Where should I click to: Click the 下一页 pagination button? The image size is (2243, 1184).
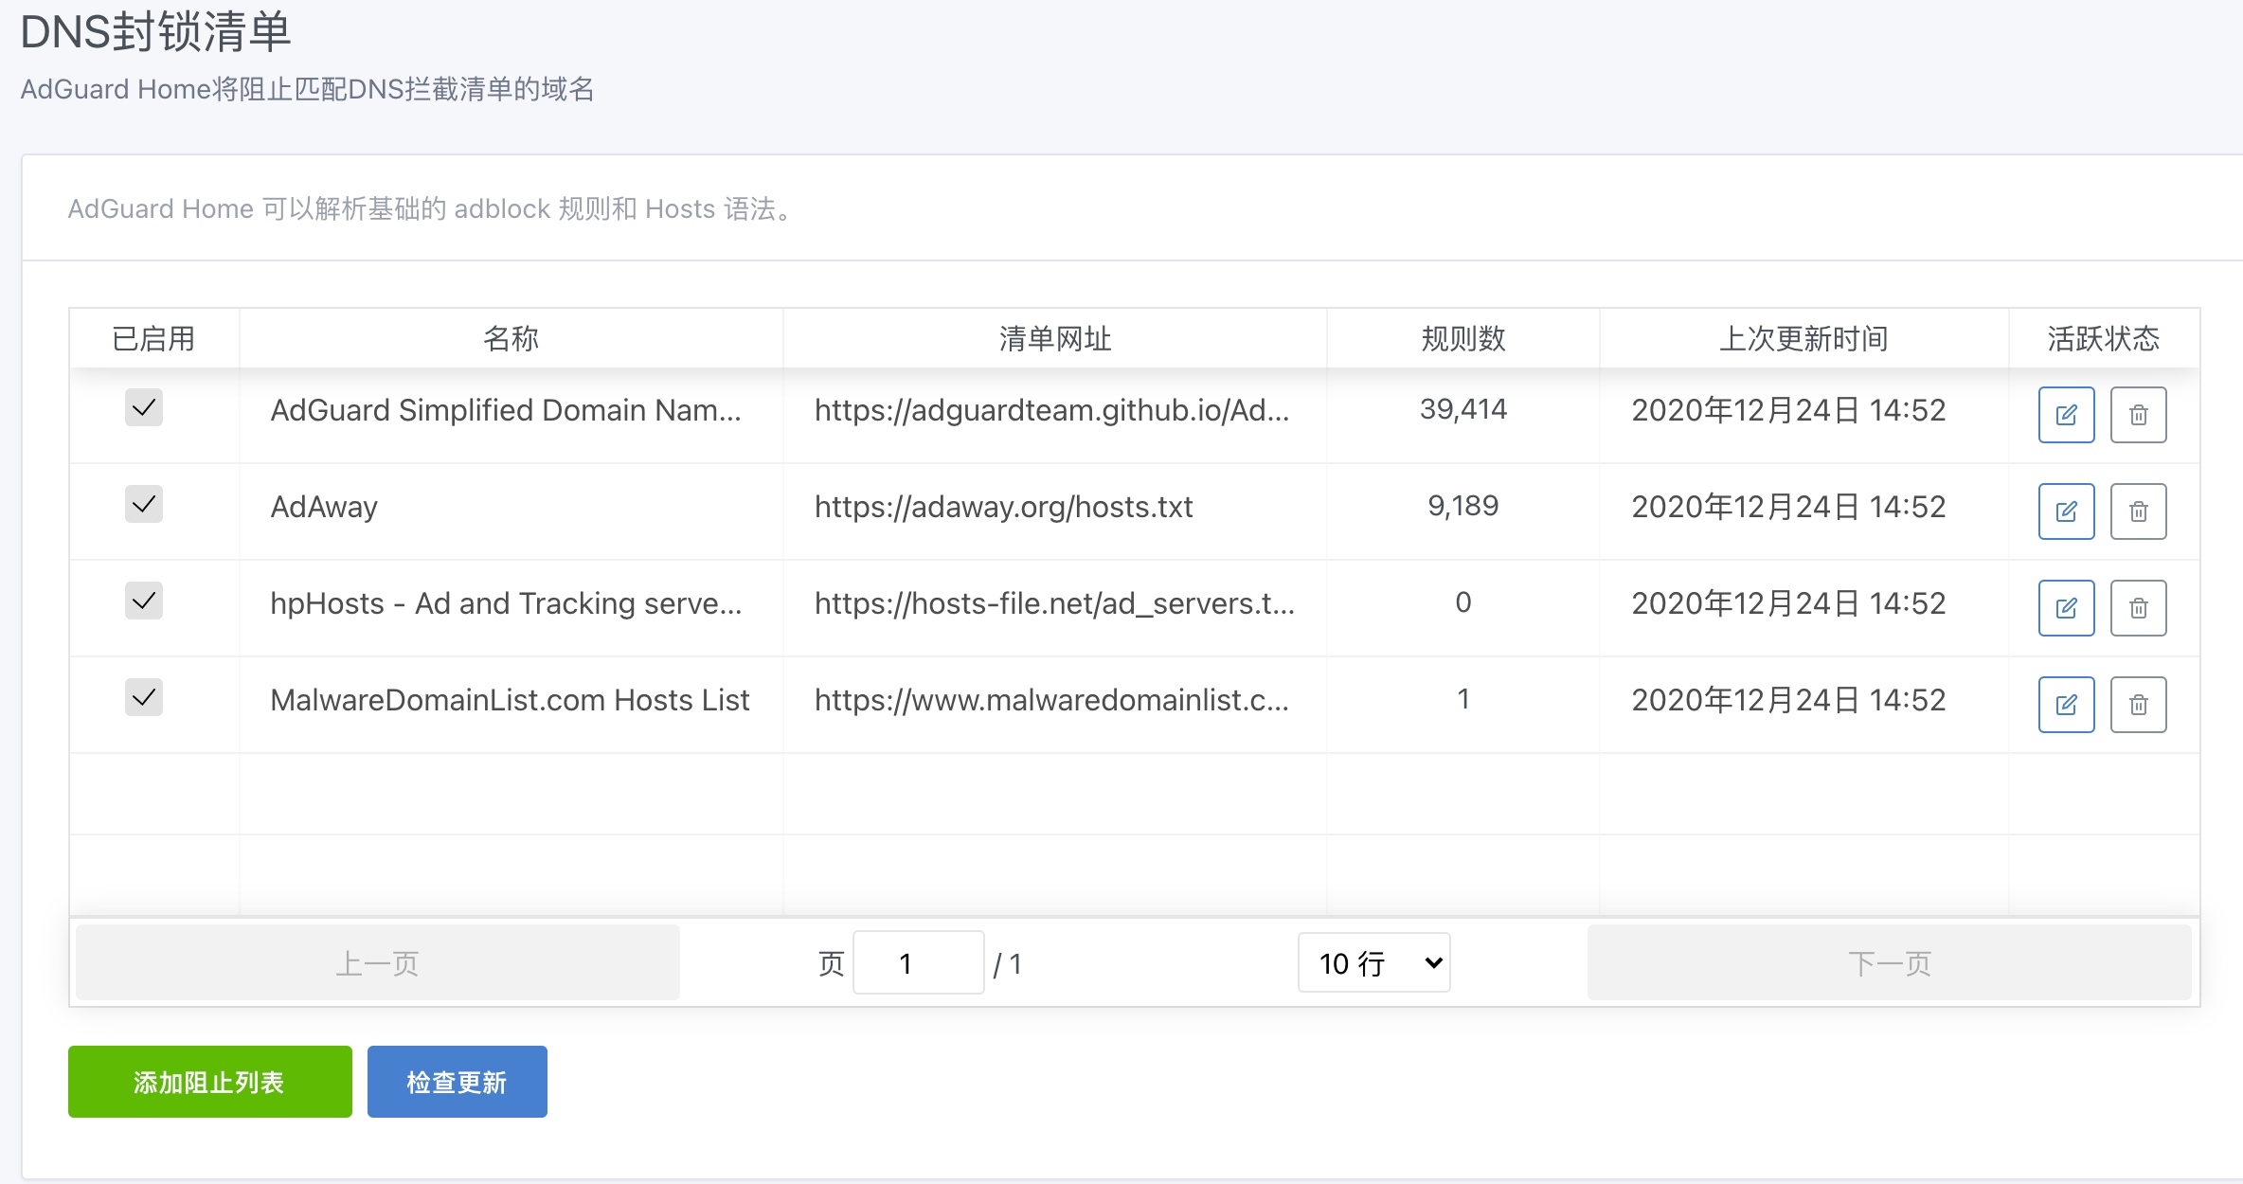click(1889, 963)
